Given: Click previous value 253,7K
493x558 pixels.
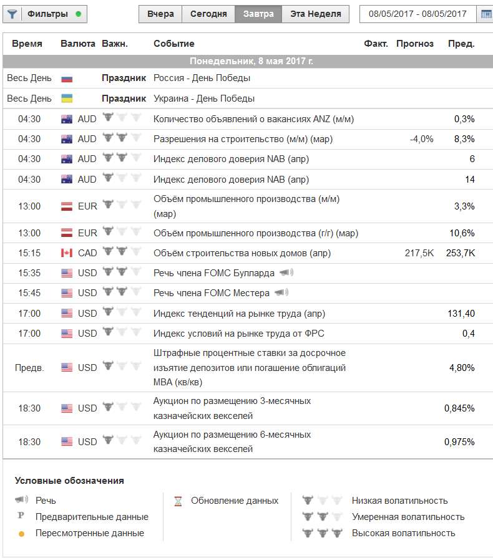Looking at the screenshot, I should [x=461, y=253].
